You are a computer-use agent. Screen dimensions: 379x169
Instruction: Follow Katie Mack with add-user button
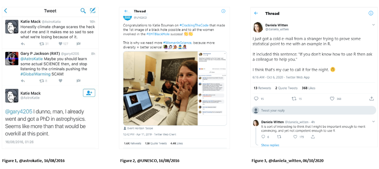[89, 93]
